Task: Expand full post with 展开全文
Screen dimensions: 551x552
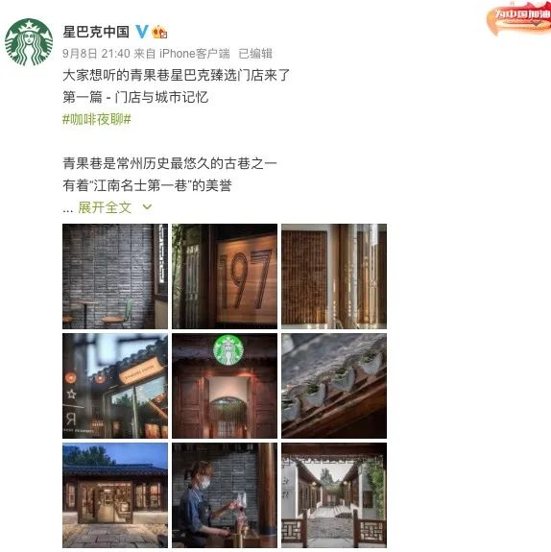Action: point(105,207)
